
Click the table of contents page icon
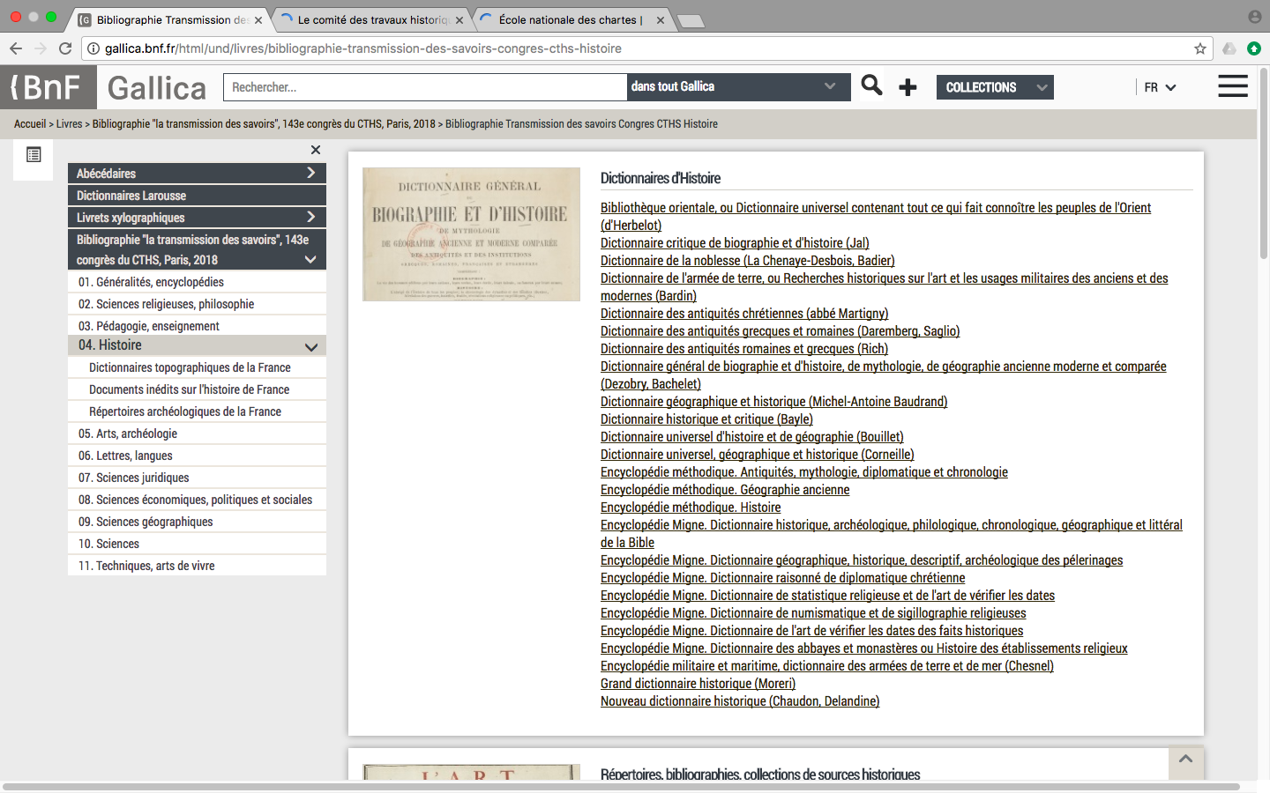(34, 155)
